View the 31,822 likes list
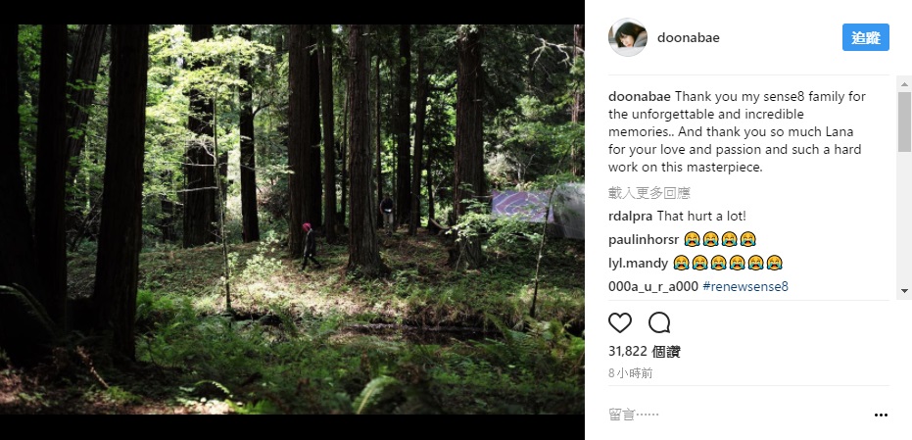912x440 pixels. 644,351
